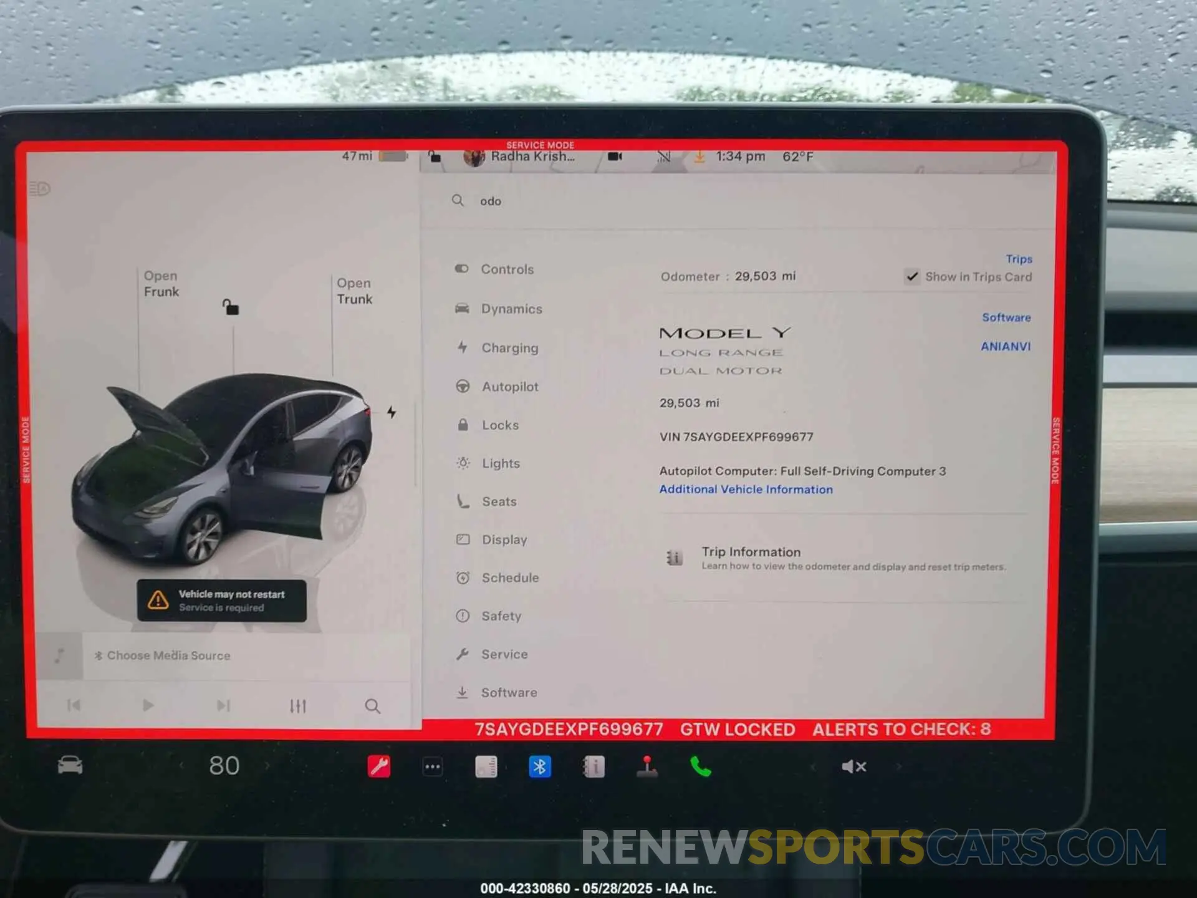Tap the VIN 7SAYGDEEXPF699677 text in vehicle info
Image resolution: width=1197 pixels, height=898 pixels.
pyautogui.click(x=736, y=437)
